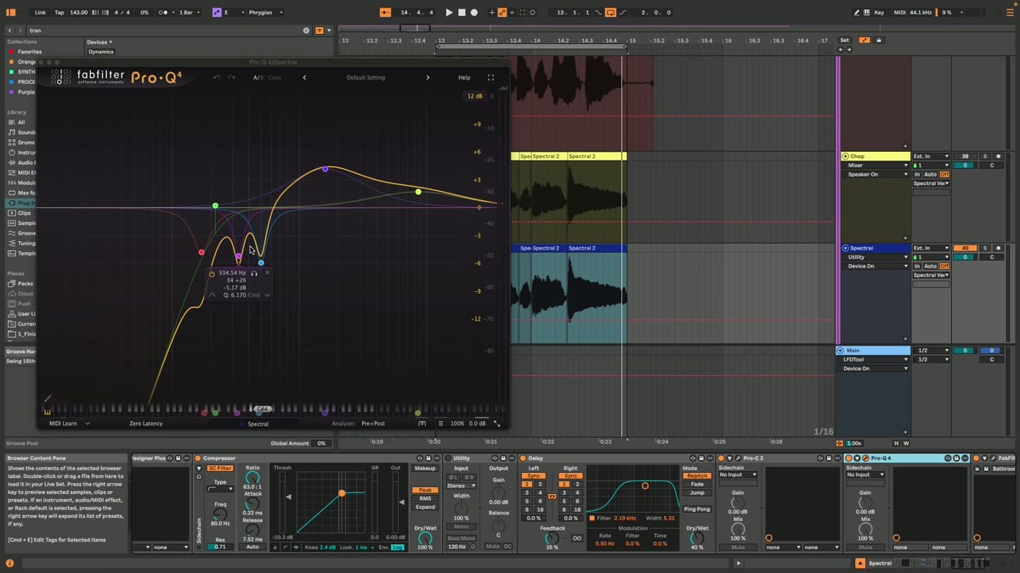Screen dimensions: 1020x573
Task: Close the EQ band parameter popup
Action: pos(267,272)
